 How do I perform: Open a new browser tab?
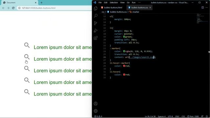pos(41,3)
